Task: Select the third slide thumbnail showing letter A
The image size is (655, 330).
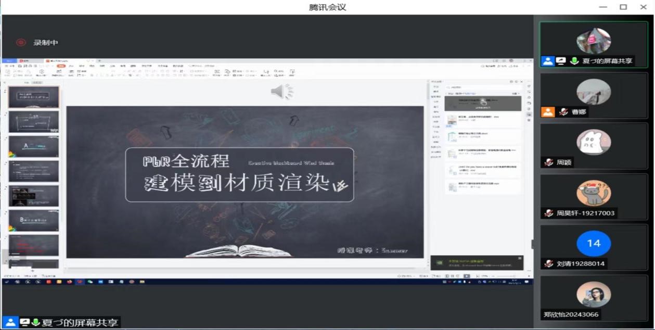Action: 34,147
